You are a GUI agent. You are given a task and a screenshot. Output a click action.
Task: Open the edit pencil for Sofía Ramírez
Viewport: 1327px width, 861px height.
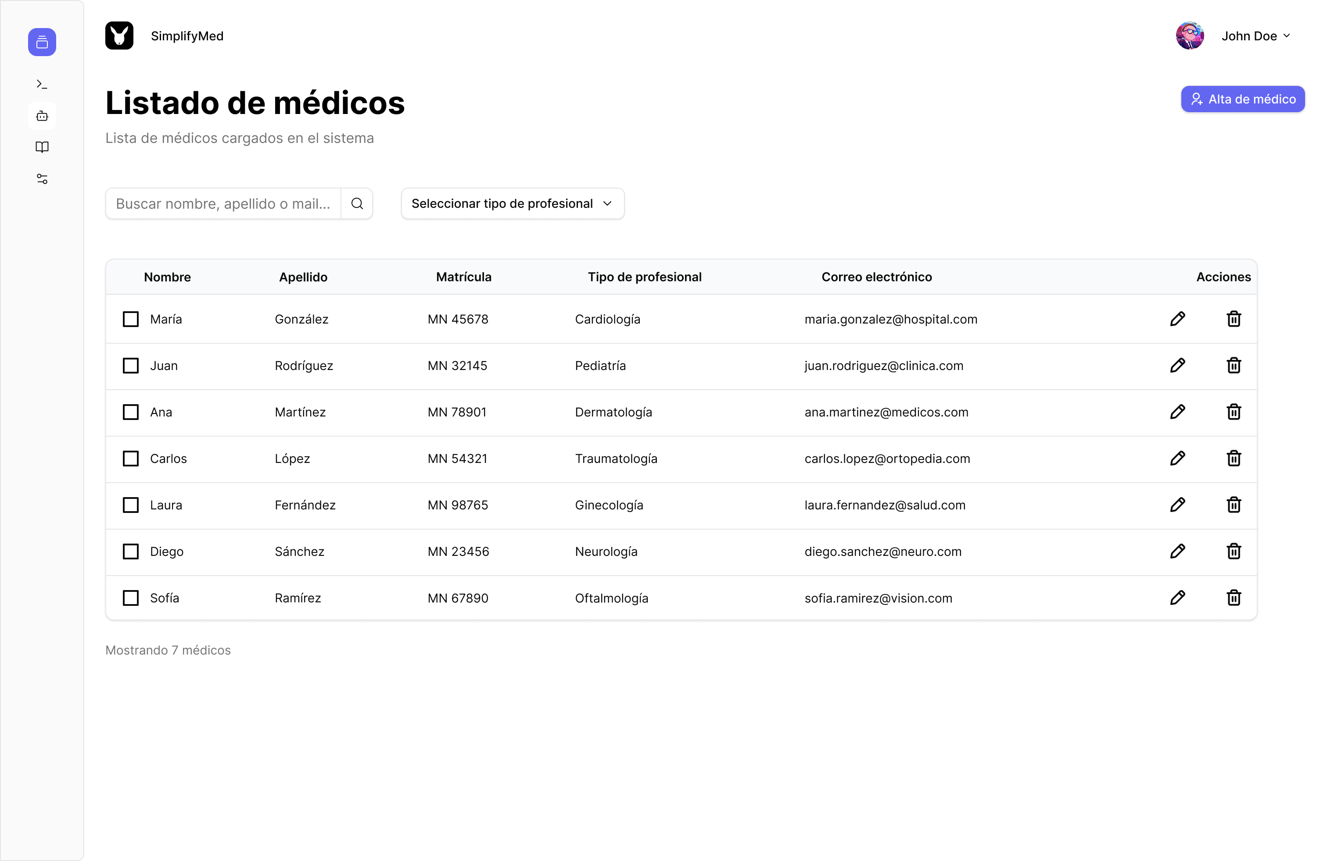point(1178,598)
